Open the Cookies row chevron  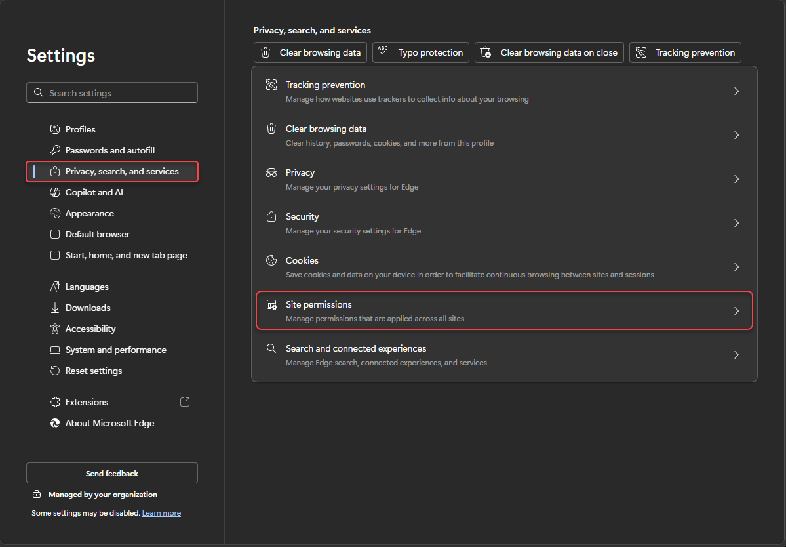click(736, 267)
